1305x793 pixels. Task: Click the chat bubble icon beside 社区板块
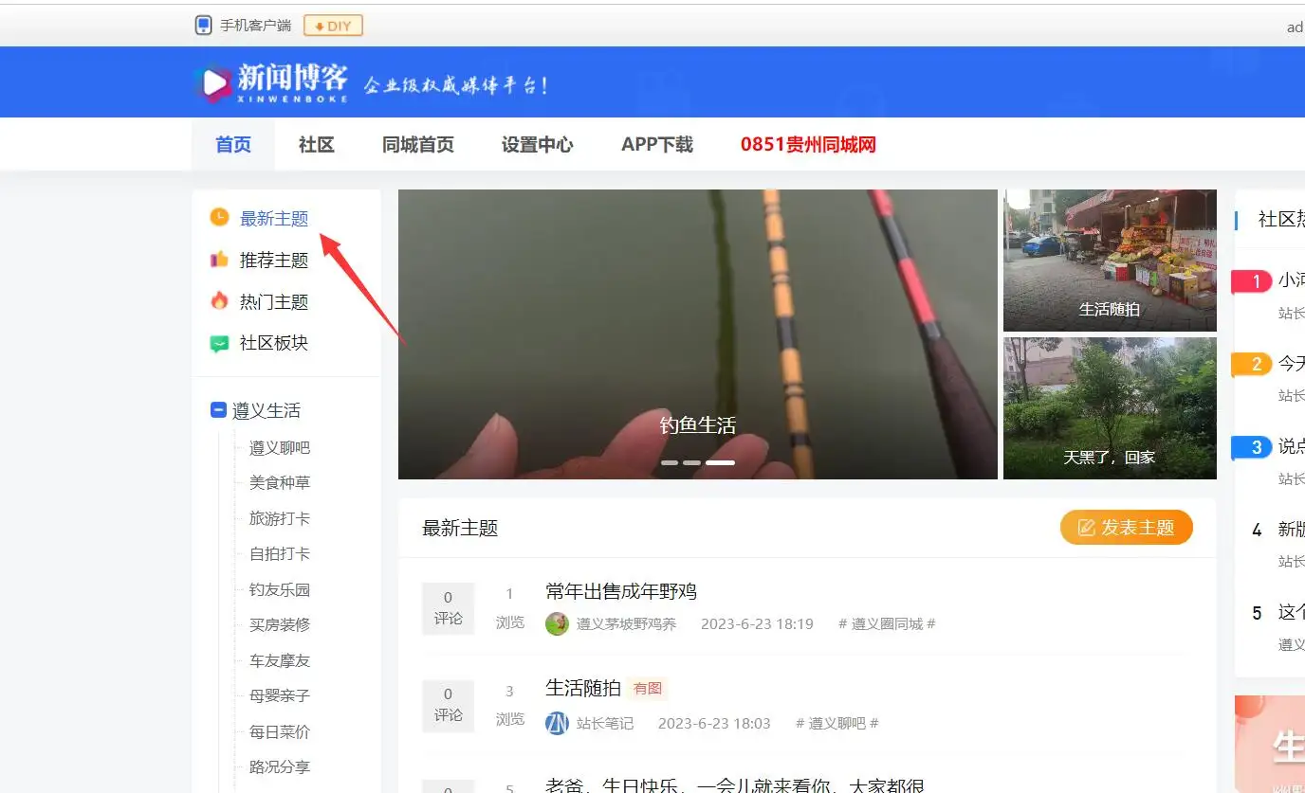click(219, 343)
